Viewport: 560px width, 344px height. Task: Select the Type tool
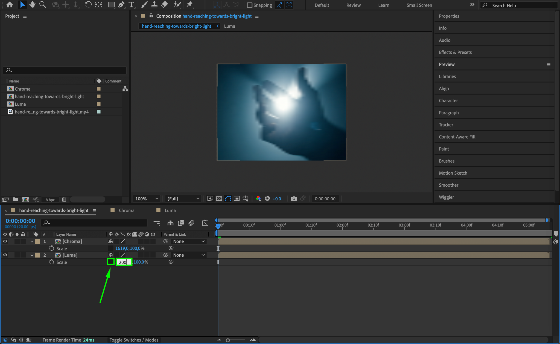pos(132,5)
